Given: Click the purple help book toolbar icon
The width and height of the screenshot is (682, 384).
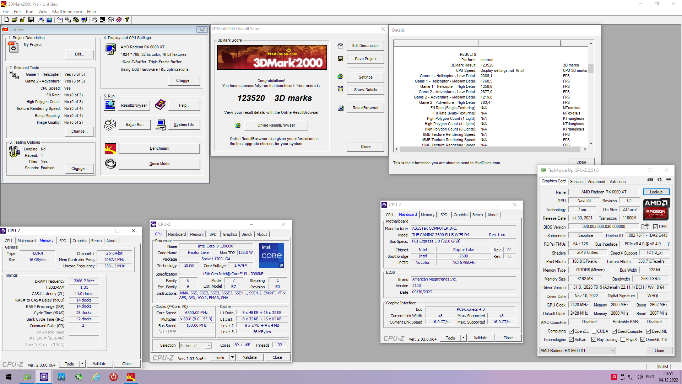Looking at the screenshot, I should click(119, 20).
